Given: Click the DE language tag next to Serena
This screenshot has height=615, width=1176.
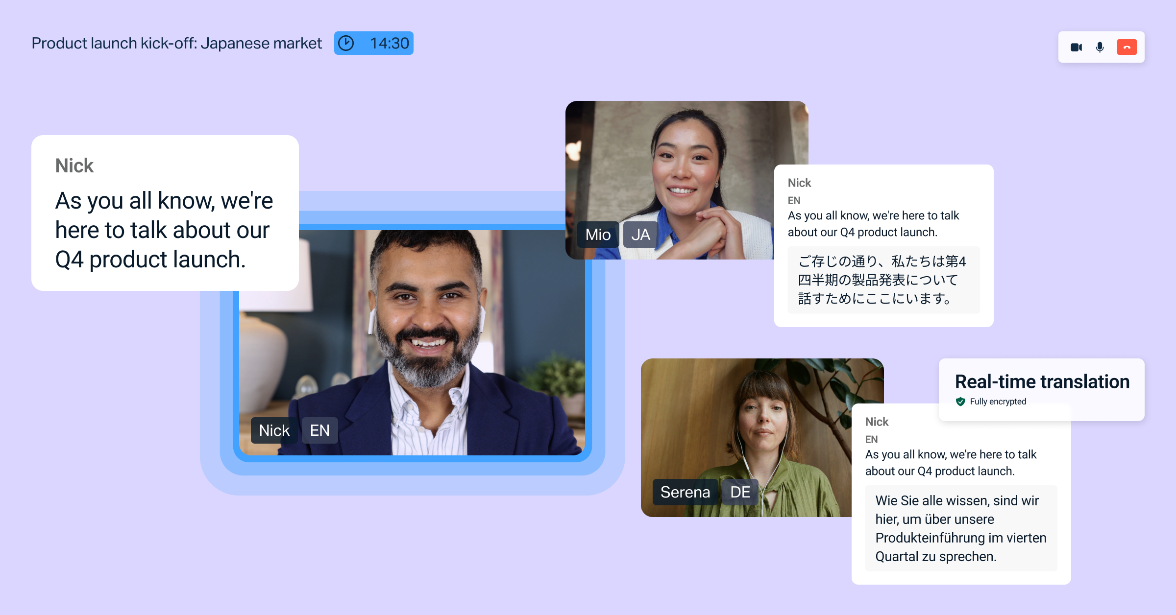Looking at the screenshot, I should coord(740,492).
